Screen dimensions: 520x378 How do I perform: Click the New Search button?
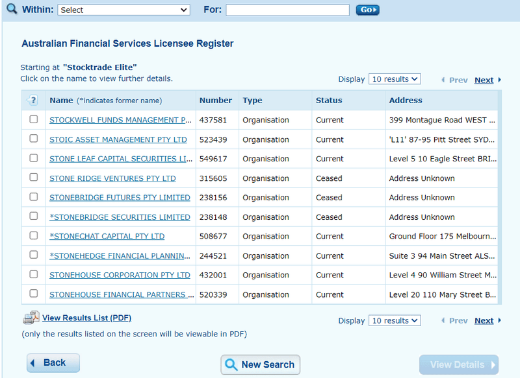point(261,364)
